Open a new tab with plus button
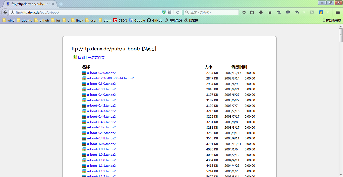The height and width of the screenshot is (177, 343). point(61,4)
